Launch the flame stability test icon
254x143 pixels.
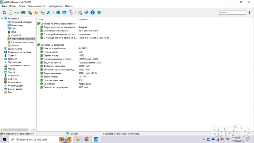(x=36, y=12)
